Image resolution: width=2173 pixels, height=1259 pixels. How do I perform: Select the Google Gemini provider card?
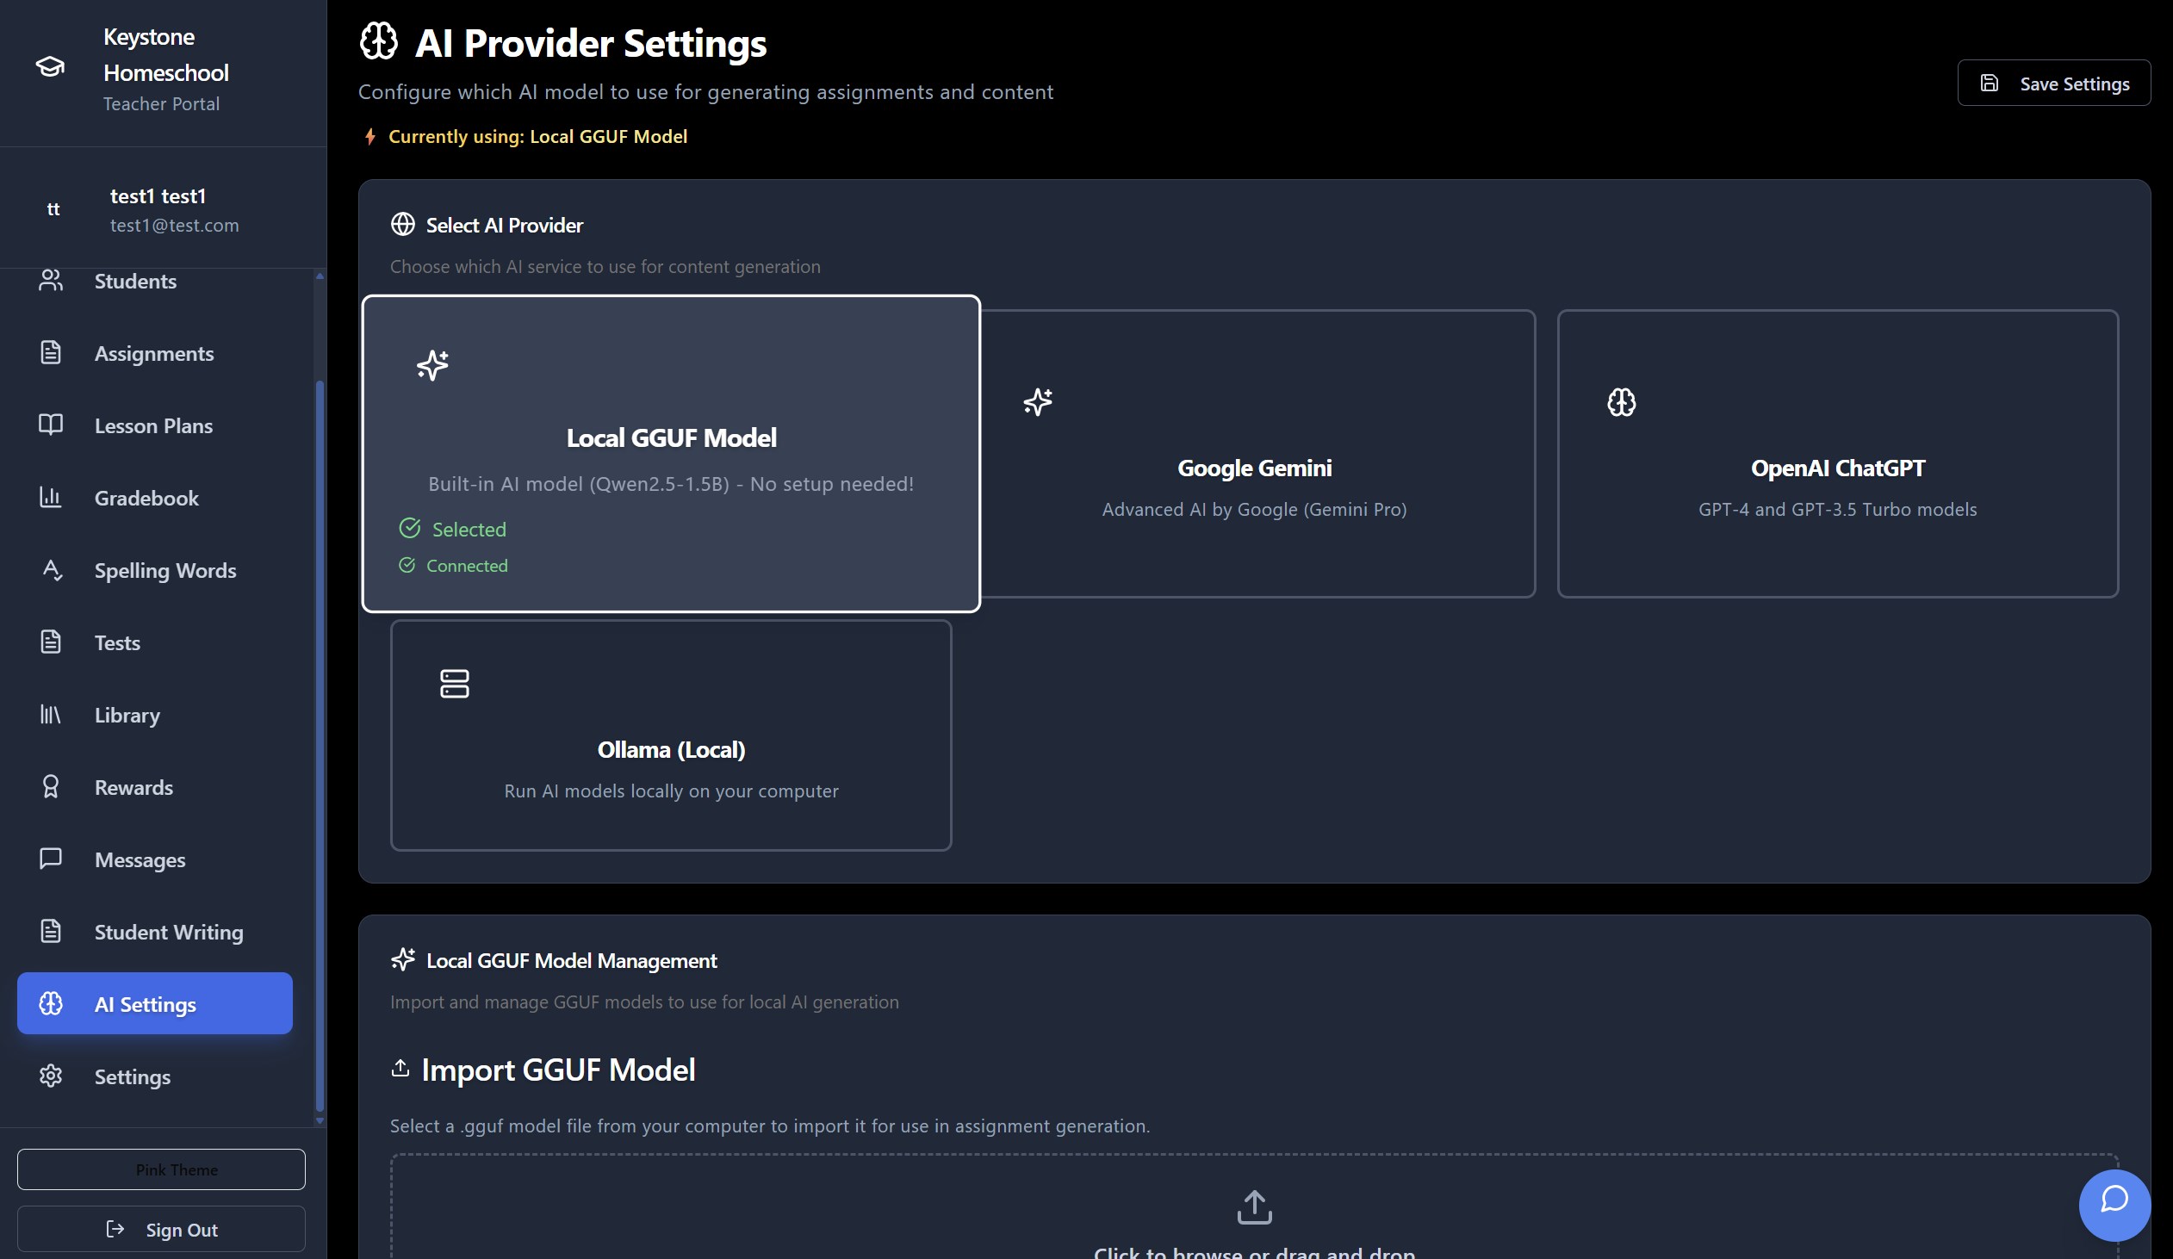(1258, 454)
